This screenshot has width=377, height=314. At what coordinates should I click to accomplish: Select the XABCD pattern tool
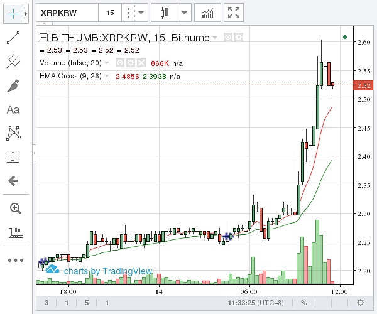13,133
